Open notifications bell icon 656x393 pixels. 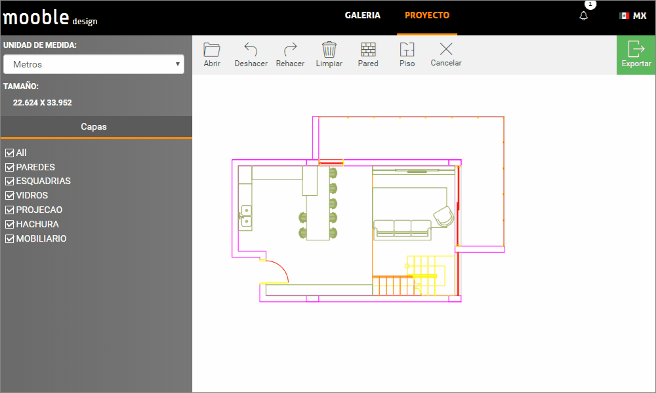point(584,16)
